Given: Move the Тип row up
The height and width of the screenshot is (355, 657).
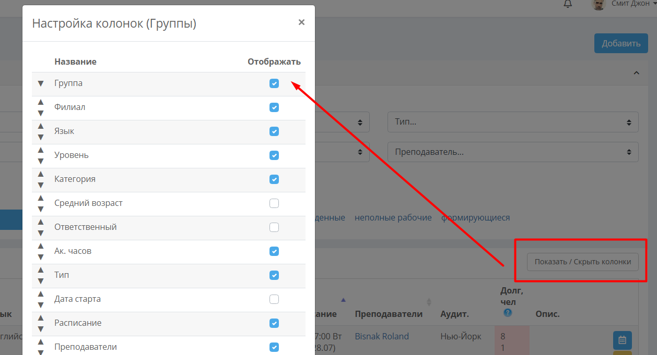Looking at the screenshot, I should pos(41,270).
